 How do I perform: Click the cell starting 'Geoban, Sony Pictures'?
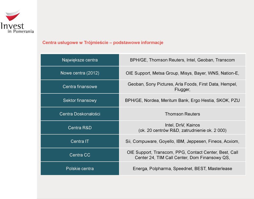click(182, 87)
